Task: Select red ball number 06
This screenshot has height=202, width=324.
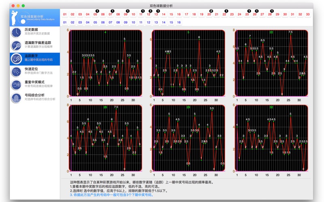Action: pyautogui.click(x=103, y=15)
